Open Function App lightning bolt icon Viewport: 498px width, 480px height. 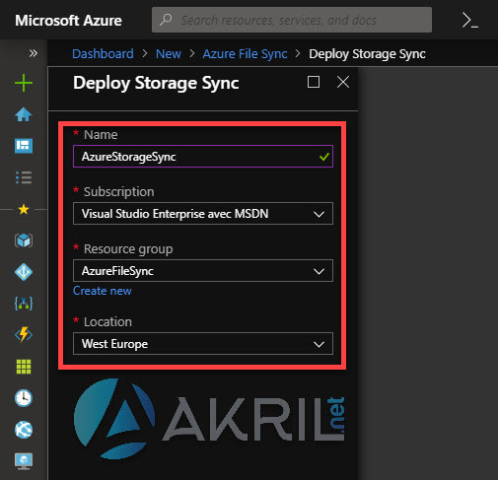24,335
